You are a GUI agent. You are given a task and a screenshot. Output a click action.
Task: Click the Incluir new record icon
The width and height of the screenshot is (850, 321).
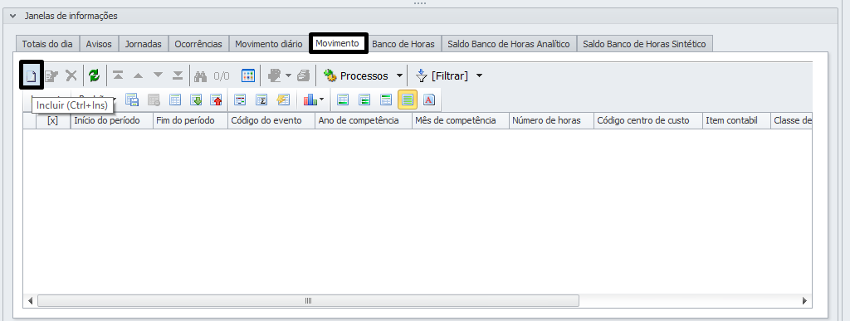point(32,76)
